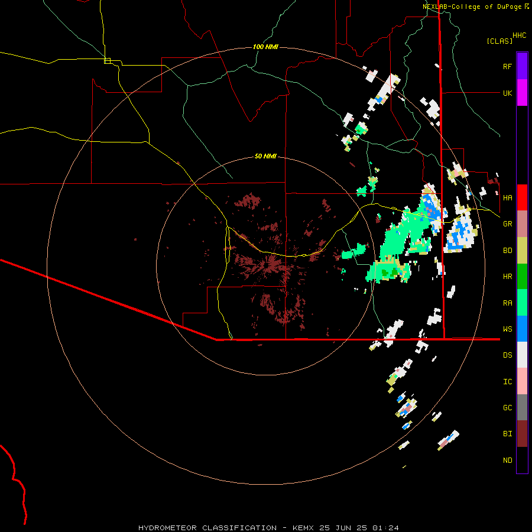The height and width of the screenshot is (532, 532).
Task: Click the "25 JUN 25" date text
Action: (x=343, y=528)
